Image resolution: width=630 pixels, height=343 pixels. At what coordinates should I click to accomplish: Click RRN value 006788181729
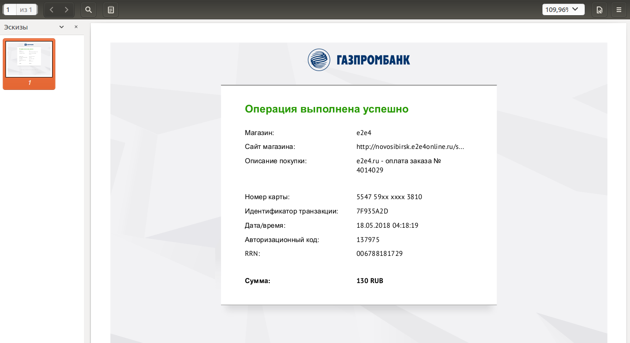click(380, 254)
